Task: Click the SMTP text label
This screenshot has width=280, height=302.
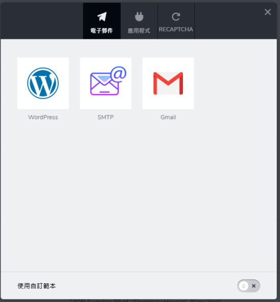Action: coord(106,117)
